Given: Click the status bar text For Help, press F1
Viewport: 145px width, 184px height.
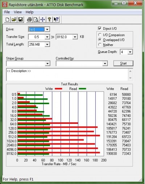Looking at the screenshot, I should pos(18,179).
